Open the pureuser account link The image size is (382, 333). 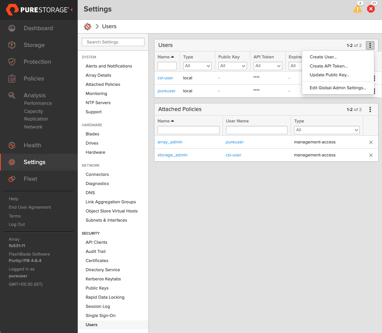tap(166, 91)
